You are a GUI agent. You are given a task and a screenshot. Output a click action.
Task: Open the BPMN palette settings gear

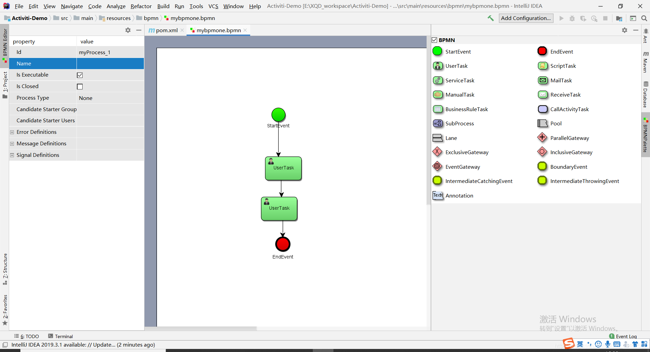coord(625,30)
